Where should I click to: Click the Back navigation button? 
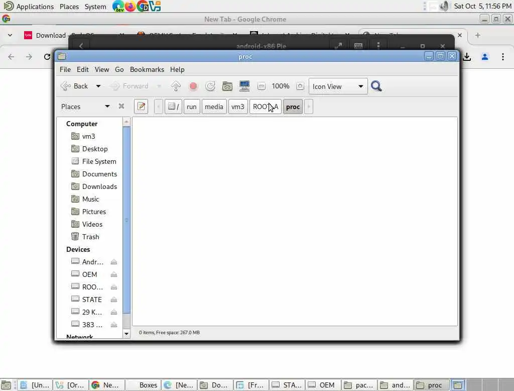[x=74, y=86]
